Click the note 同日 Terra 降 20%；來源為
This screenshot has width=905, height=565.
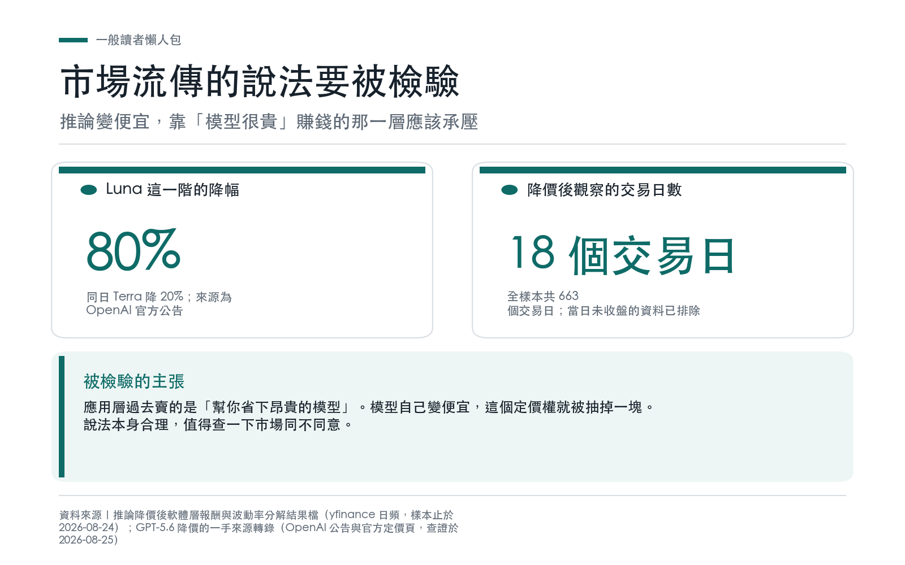159,297
